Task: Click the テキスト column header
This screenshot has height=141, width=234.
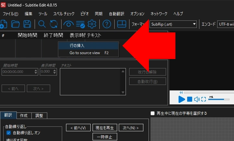Action: click(94, 35)
